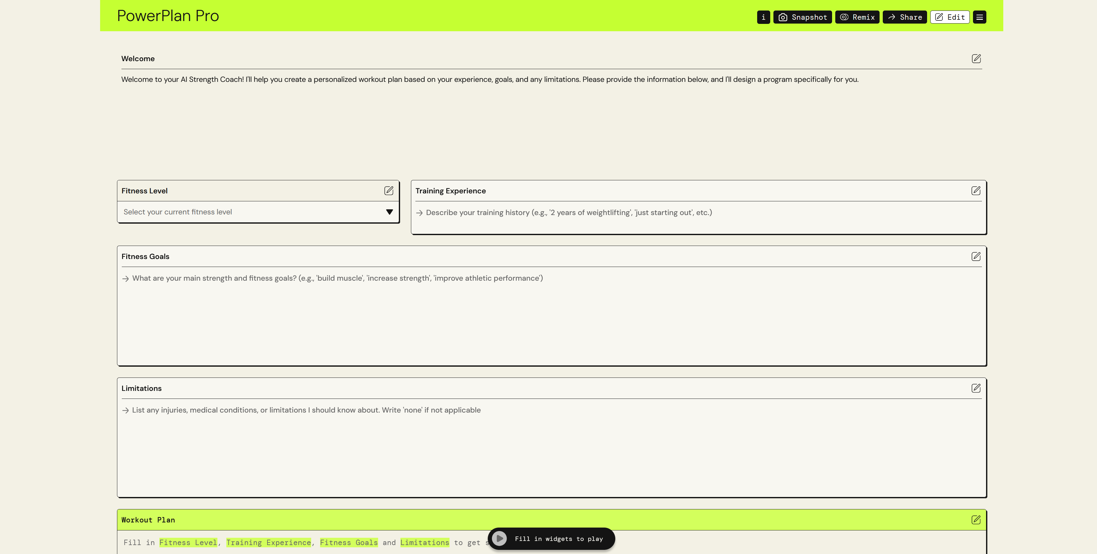Expand the fitness level dropdown arrow

[389, 212]
